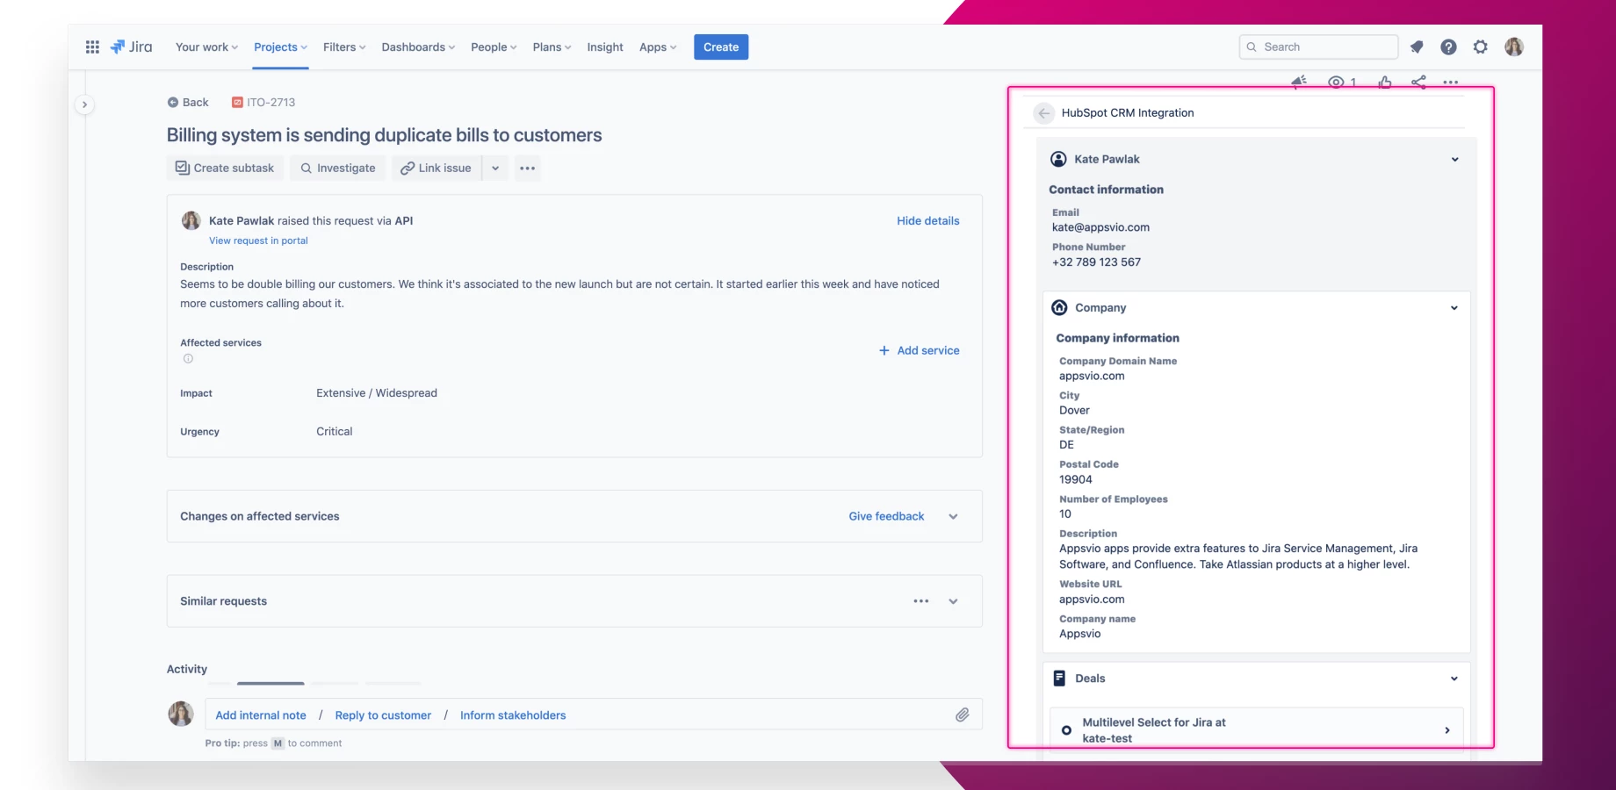This screenshot has height=790, width=1616.
Task: Collapse the Company section chevron
Action: (1454, 308)
